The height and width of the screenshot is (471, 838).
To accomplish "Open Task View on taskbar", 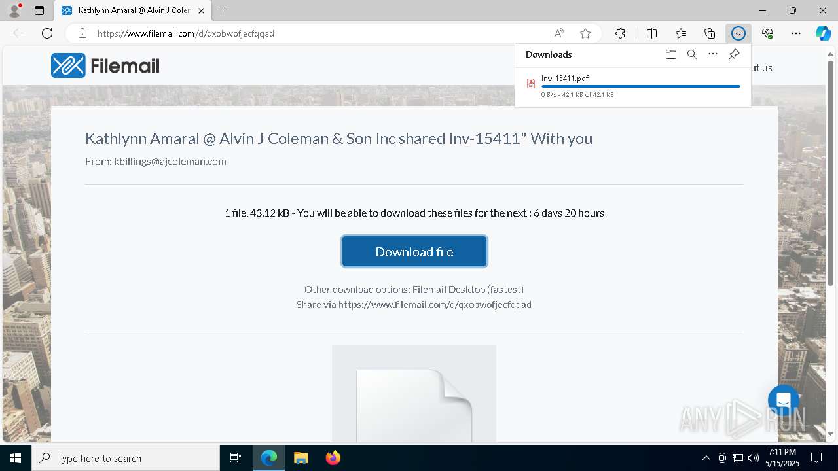I will click(x=236, y=458).
